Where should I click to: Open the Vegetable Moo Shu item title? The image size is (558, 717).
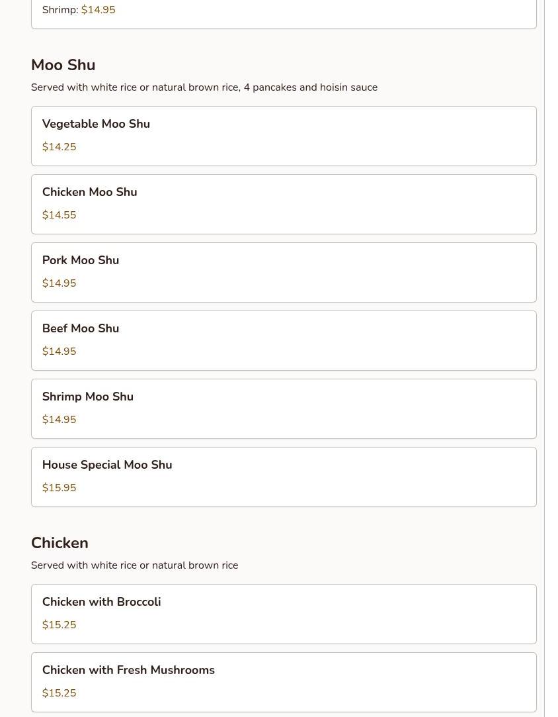point(96,124)
